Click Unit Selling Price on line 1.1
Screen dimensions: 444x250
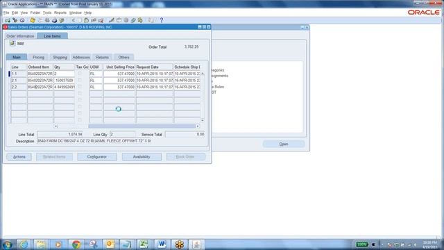point(119,74)
